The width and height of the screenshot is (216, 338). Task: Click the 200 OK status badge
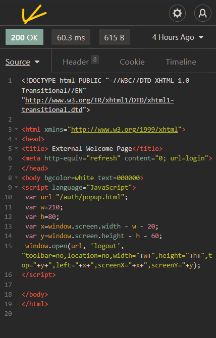click(24, 37)
